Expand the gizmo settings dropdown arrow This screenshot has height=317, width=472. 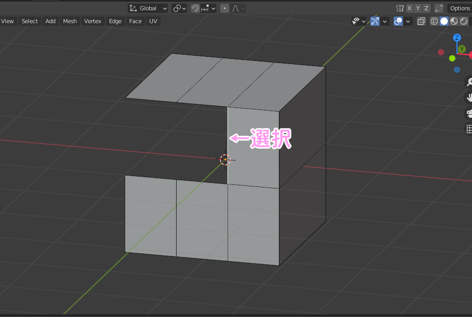[x=385, y=21]
